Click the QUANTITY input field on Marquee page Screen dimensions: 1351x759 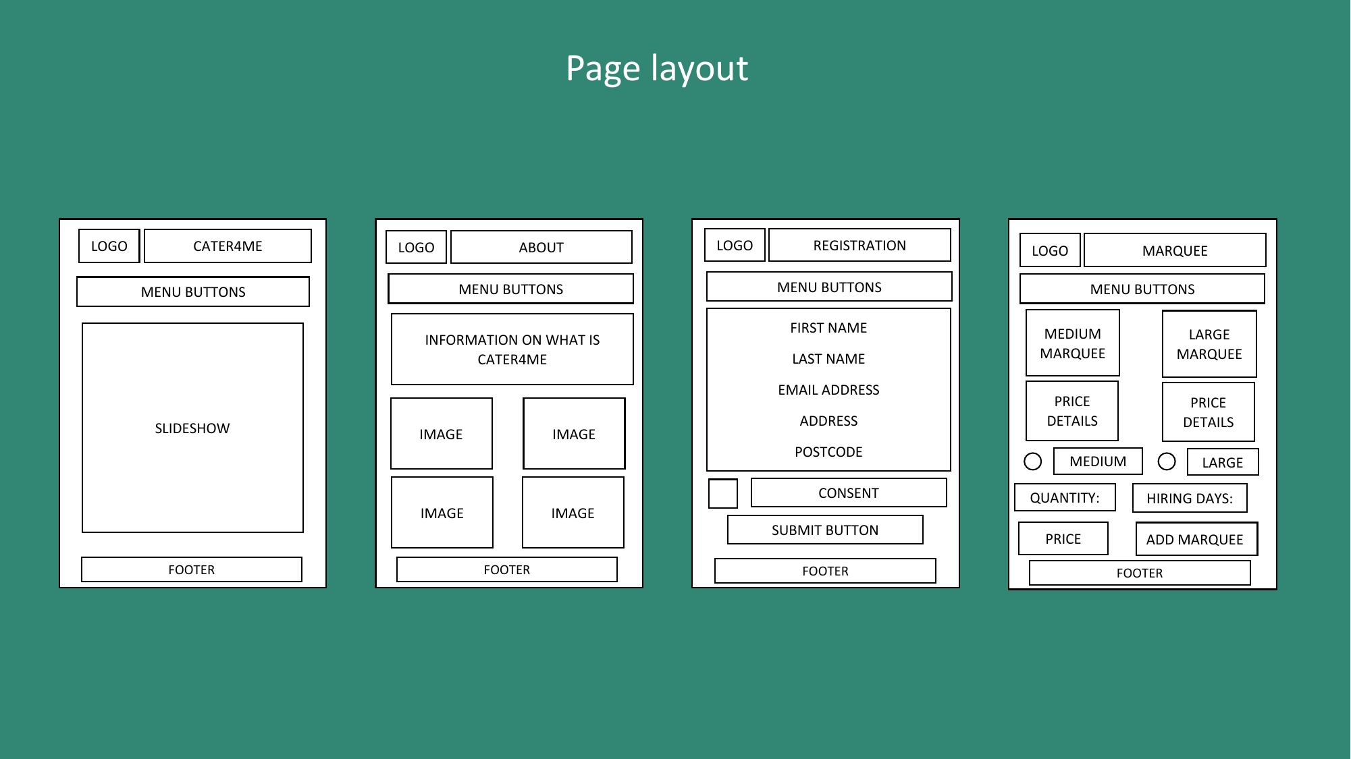[x=1070, y=499]
